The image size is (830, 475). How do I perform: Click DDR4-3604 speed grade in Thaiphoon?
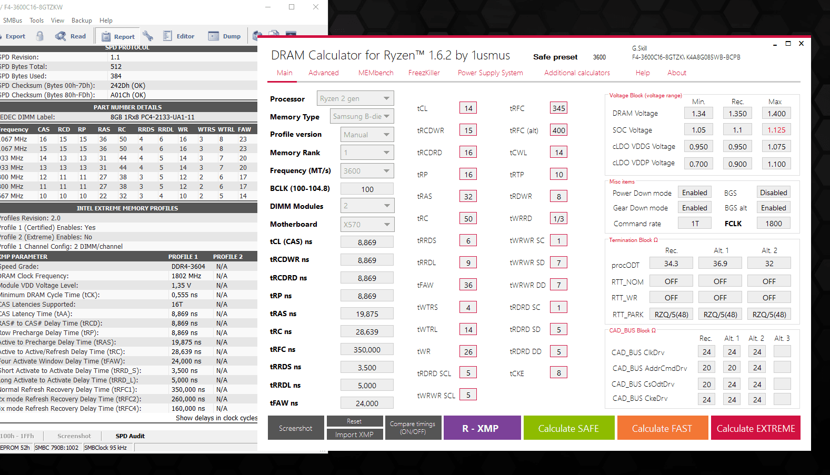pos(188,267)
